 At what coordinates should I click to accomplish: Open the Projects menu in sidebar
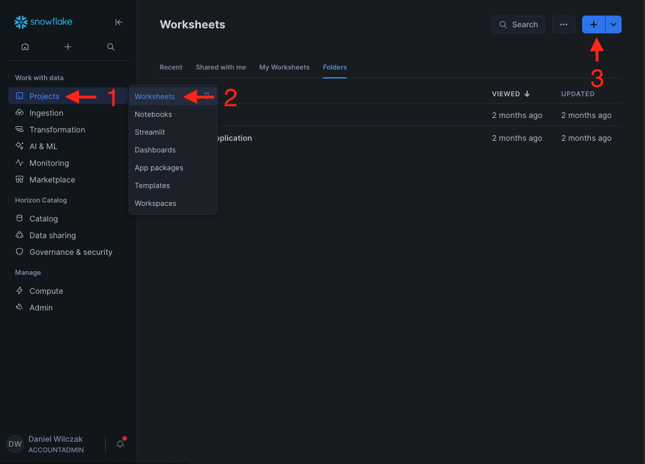click(x=44, y=96)
